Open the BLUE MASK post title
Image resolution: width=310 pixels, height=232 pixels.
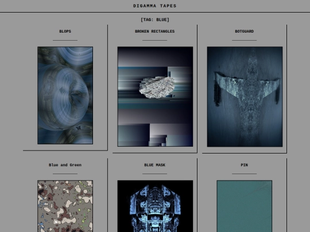pos(155,165)
